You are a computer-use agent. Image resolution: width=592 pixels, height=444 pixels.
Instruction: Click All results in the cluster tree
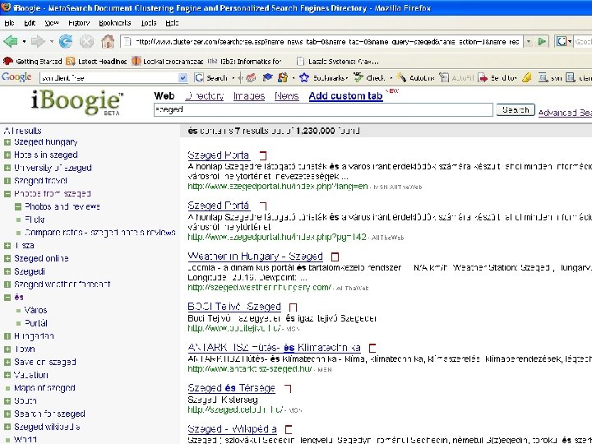23,131
